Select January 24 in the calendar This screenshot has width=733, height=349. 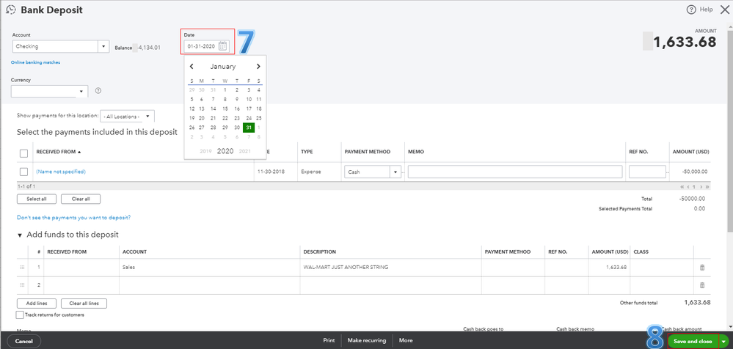[249, 118]
